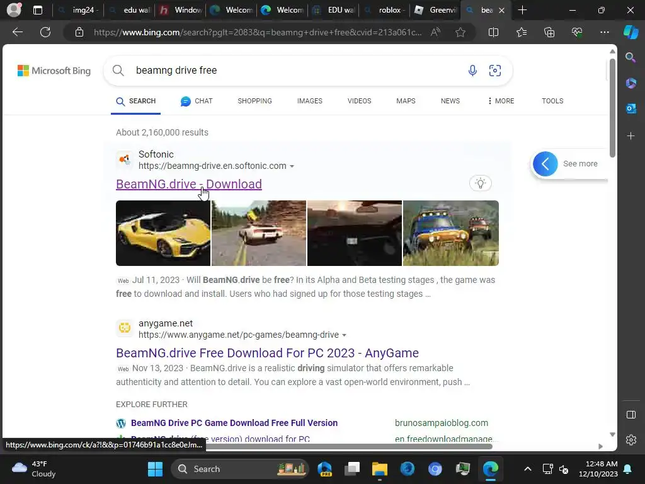Click Windows Start button
645x484 pixels.
[x=155, y=469]
